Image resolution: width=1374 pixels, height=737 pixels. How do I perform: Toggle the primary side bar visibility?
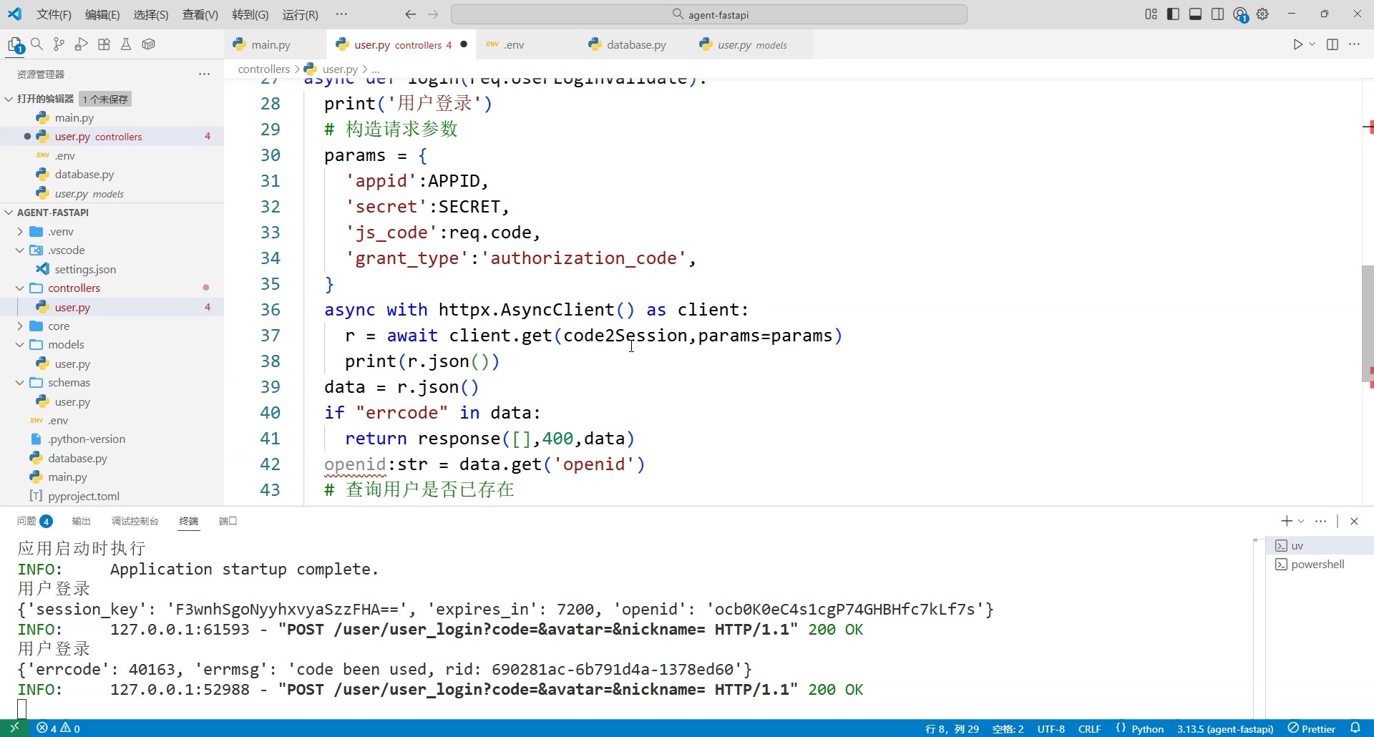[1173, 14]
